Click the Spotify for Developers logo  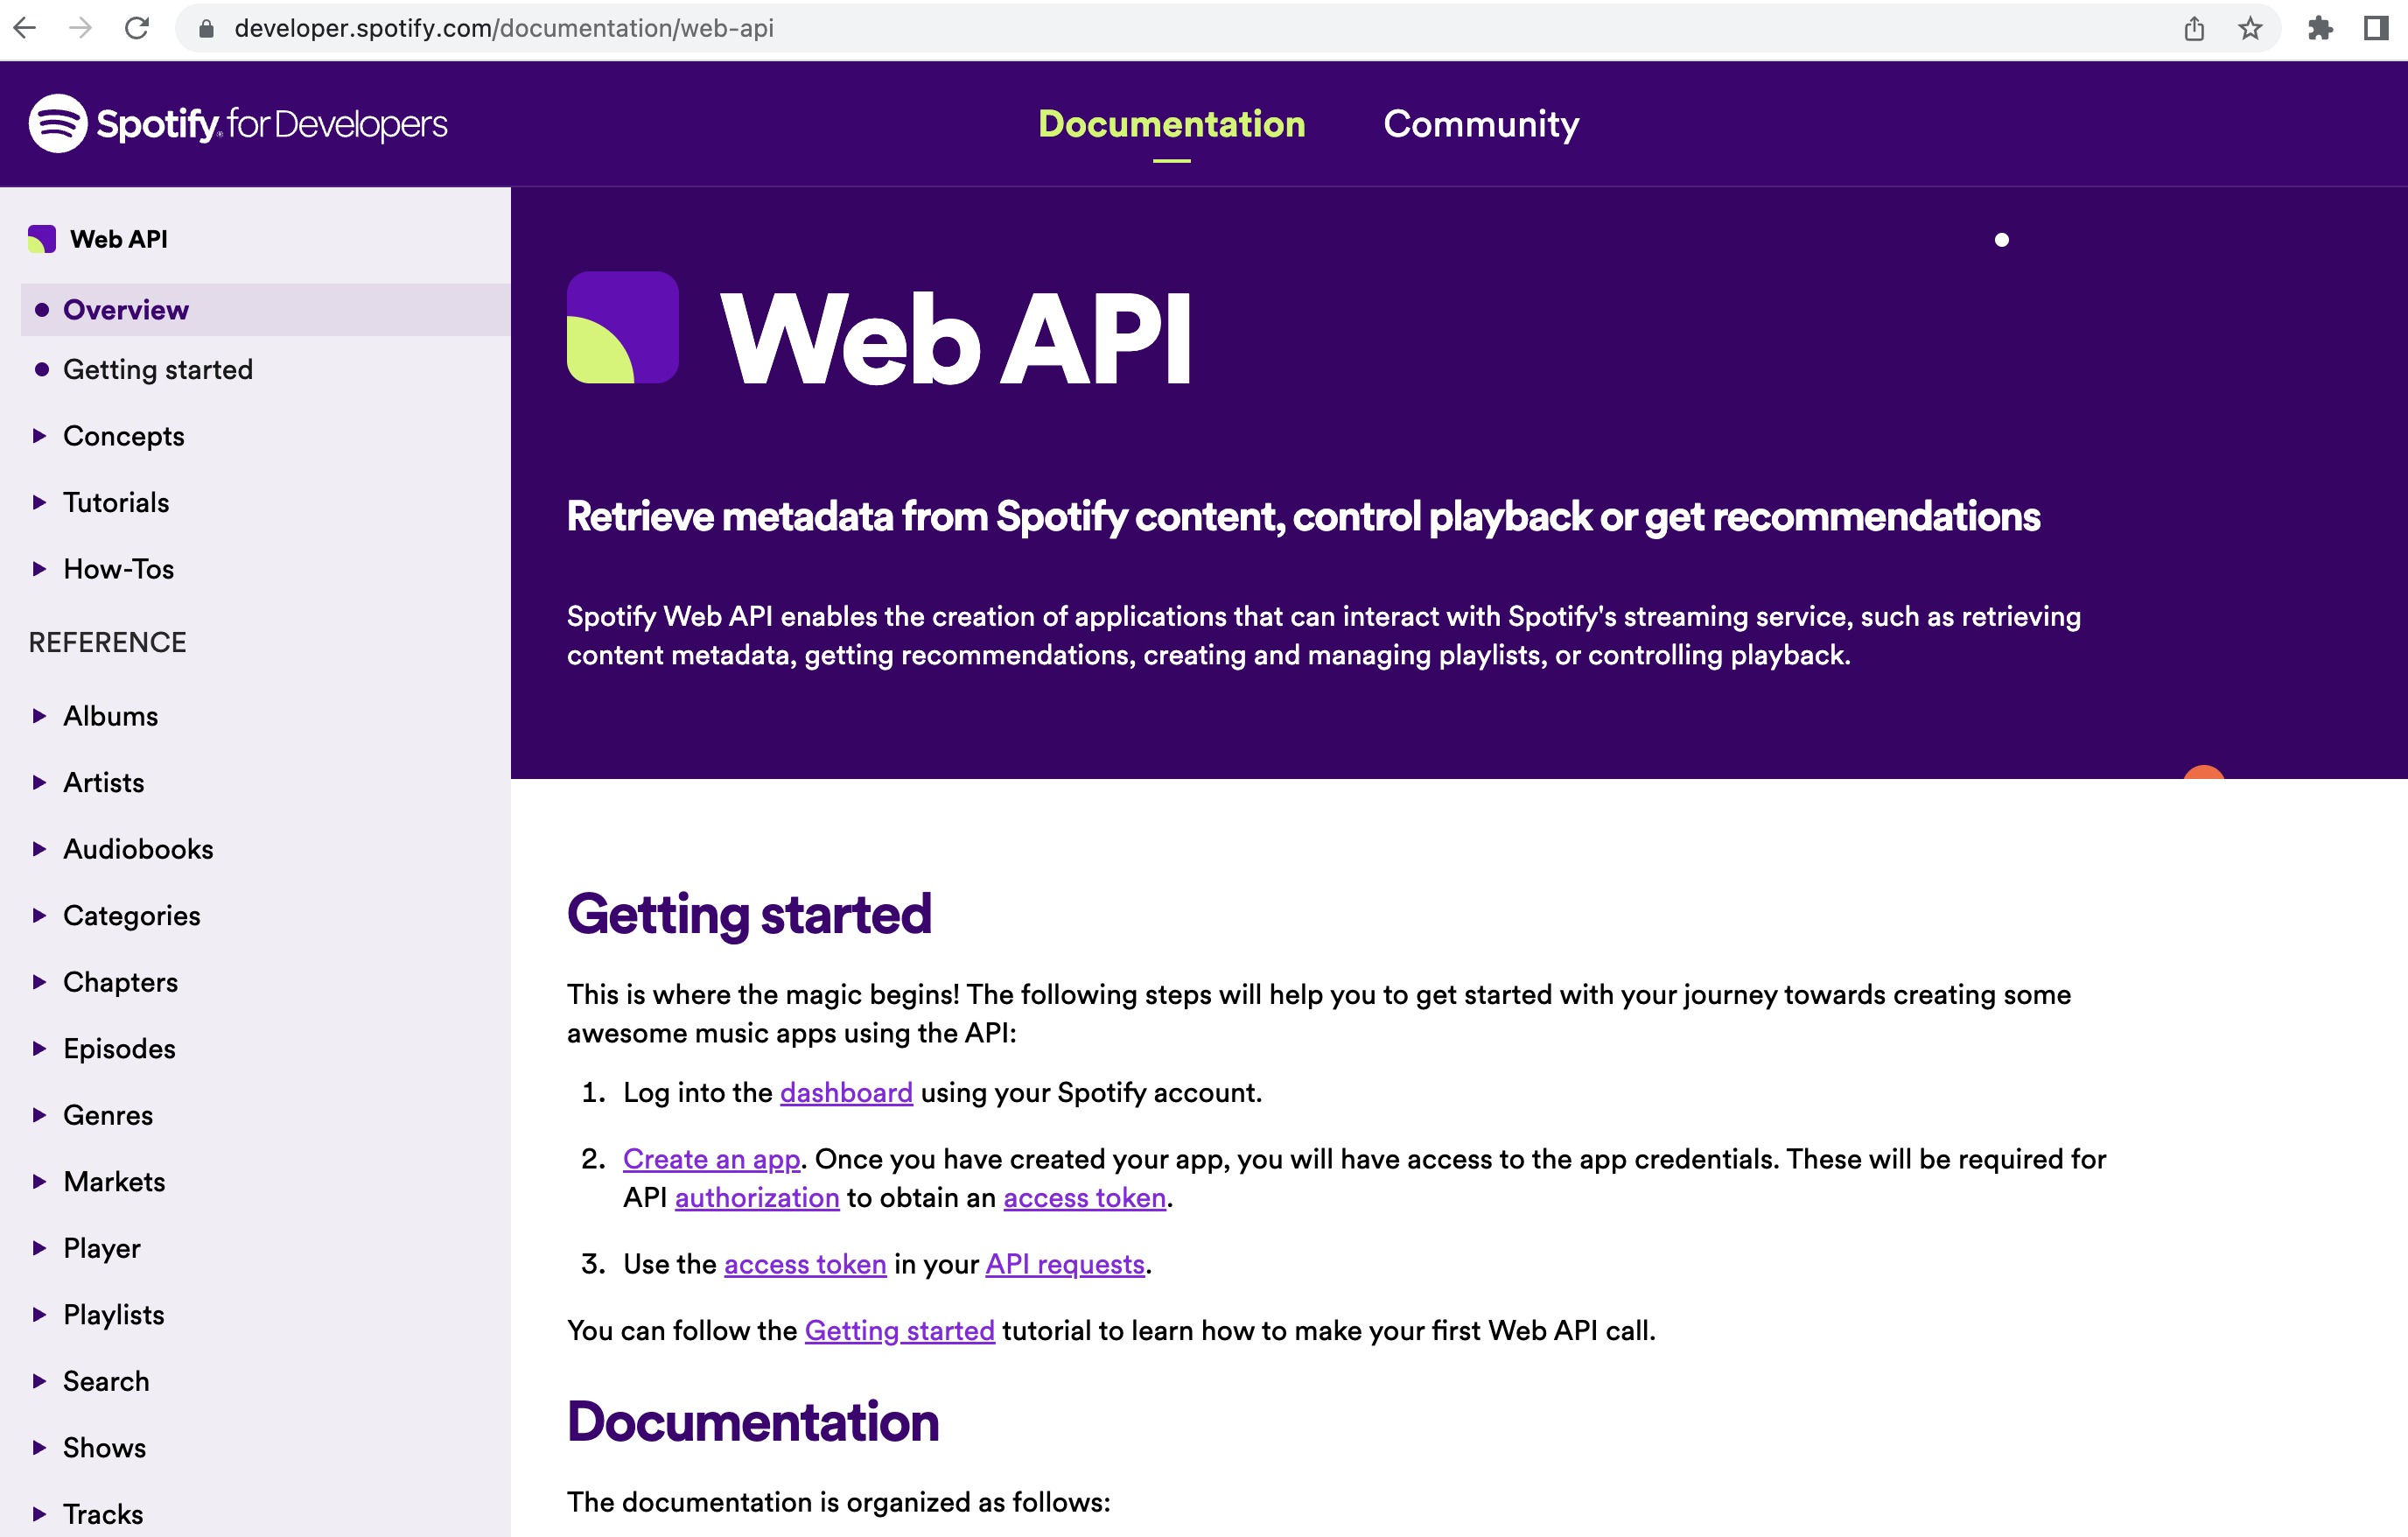point(238,124)
